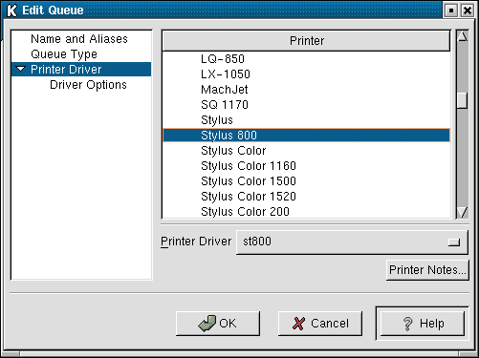This screenshot has width=479, height=358.
Task: Maximize the Edit Queue window
Action: pos(451,11)
